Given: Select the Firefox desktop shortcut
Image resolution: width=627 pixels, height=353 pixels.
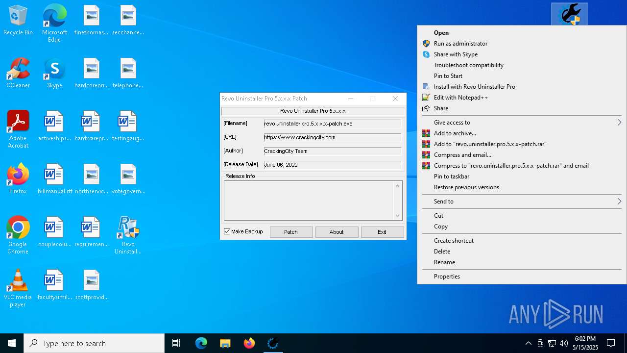Looking at the screenshot, I should (18, 179).
